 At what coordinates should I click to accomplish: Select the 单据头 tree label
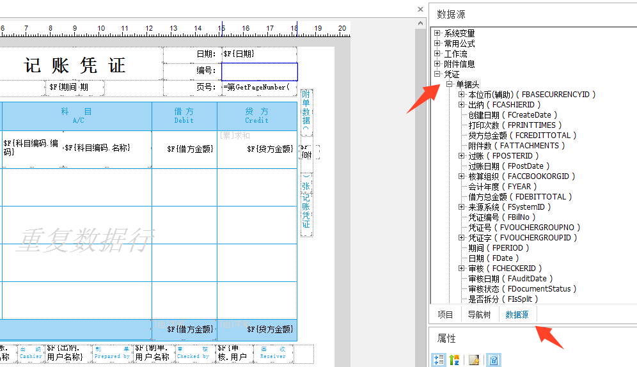coord(468,84)
